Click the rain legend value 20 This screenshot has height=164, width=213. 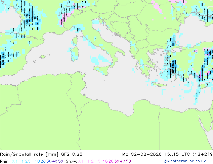tap(43, 161)
